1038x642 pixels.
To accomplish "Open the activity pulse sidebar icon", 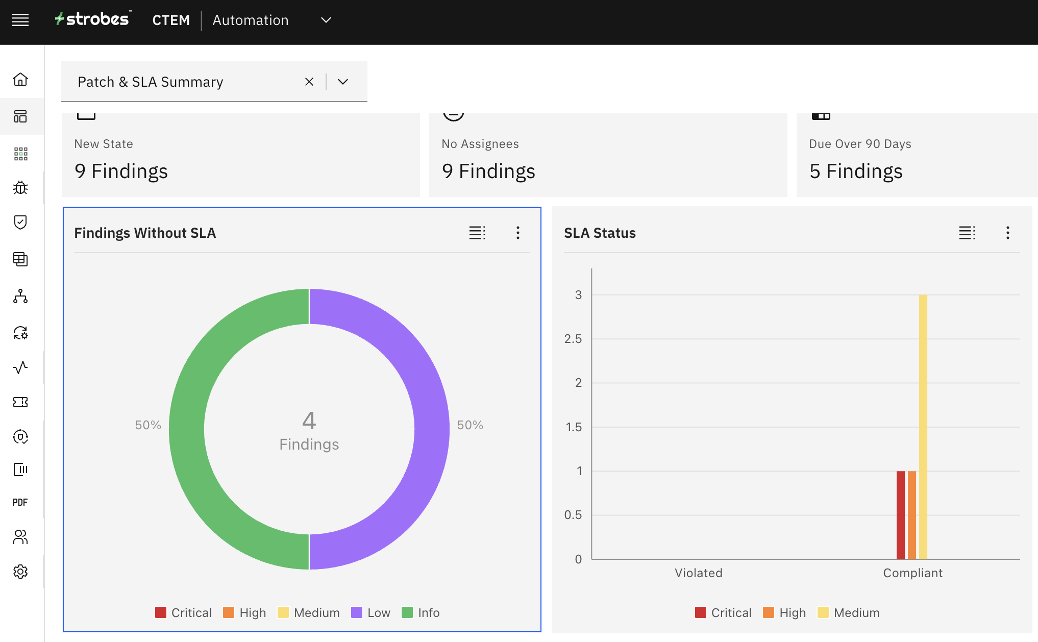I will [20, 367].
